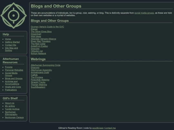Open Draconic under the Webrings heading
Screen dimensions: 174x130
click(x=35, y=68)
